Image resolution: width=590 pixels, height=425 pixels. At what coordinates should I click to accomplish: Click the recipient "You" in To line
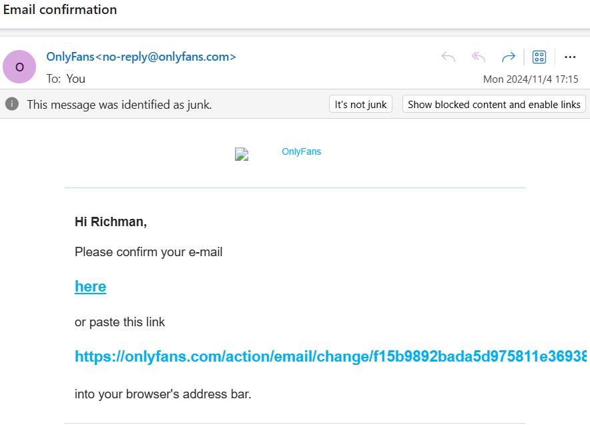point(76,78)
